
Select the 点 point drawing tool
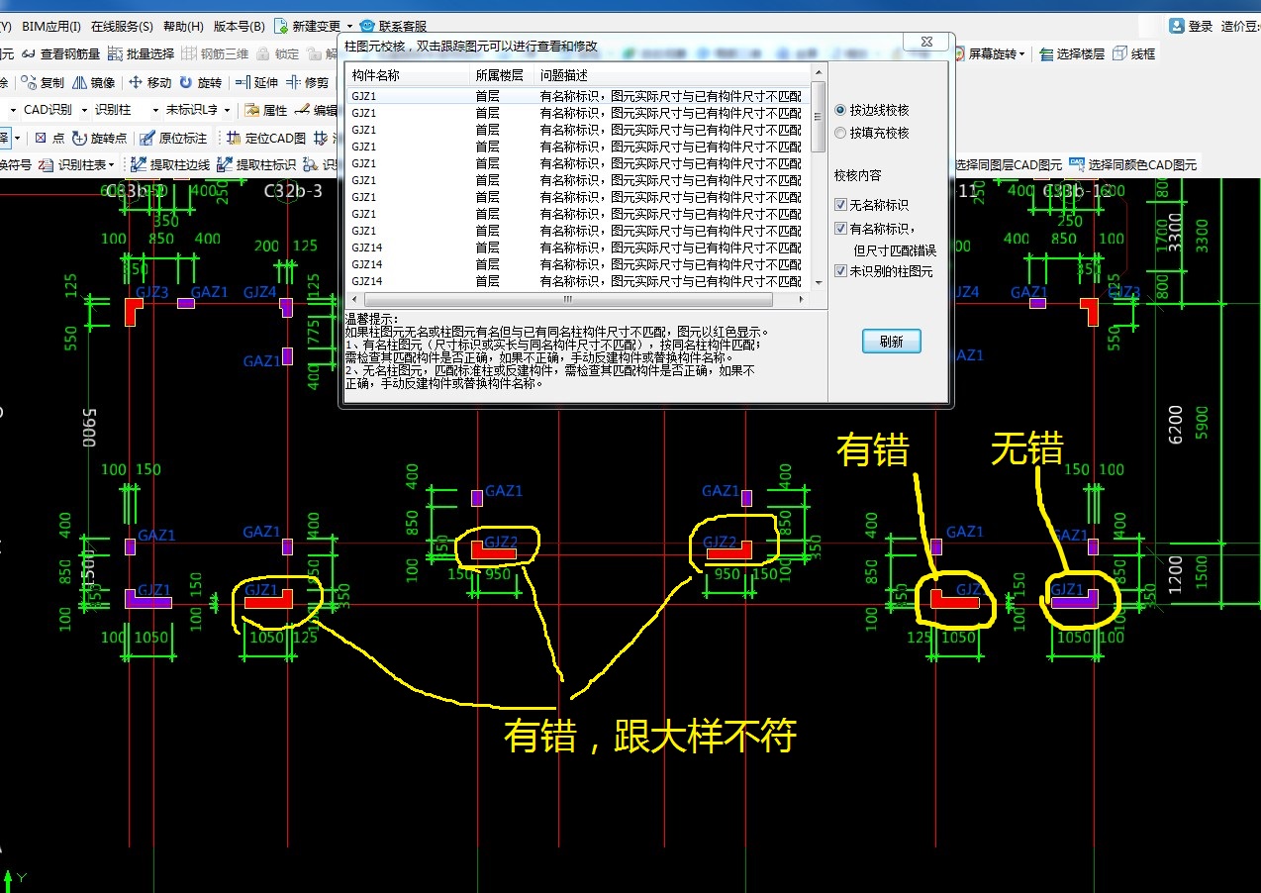pyautogui.click(x=49, y=138)
